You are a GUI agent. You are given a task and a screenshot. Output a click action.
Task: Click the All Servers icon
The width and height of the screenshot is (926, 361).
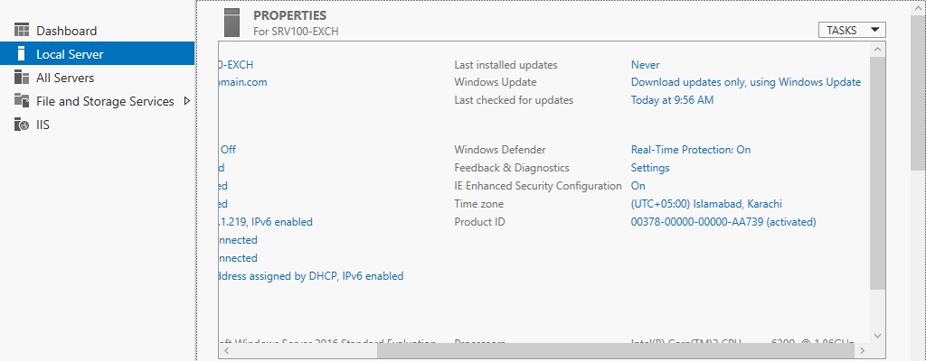click(x=22, y=78)
